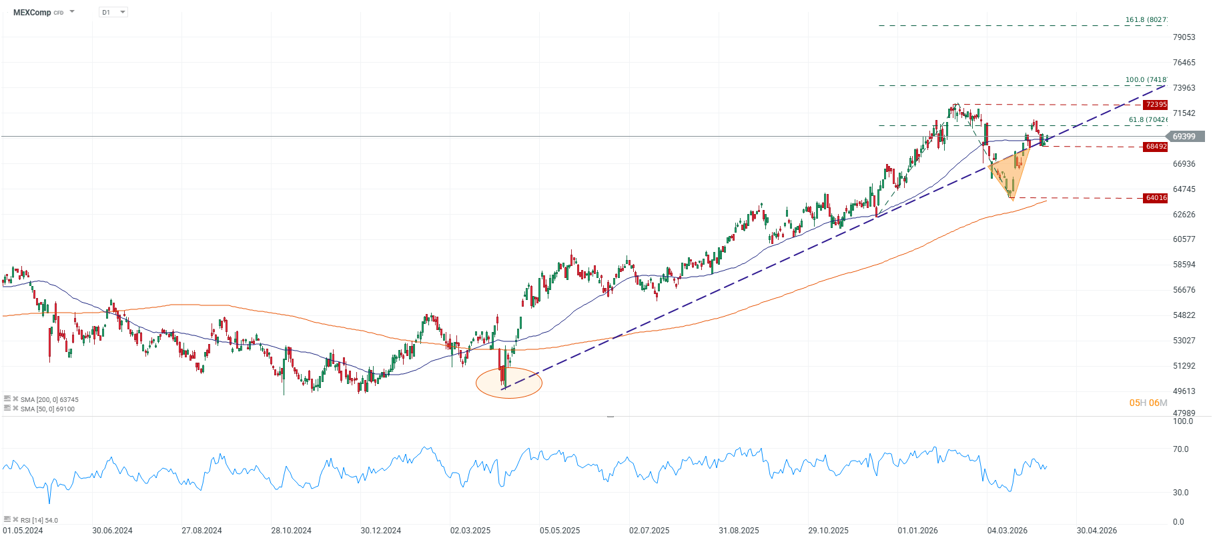The width and height of the screenshot is (1213, 542).
Task: Remove the SMA 200 indicator
Action: (x=15, y=399)
